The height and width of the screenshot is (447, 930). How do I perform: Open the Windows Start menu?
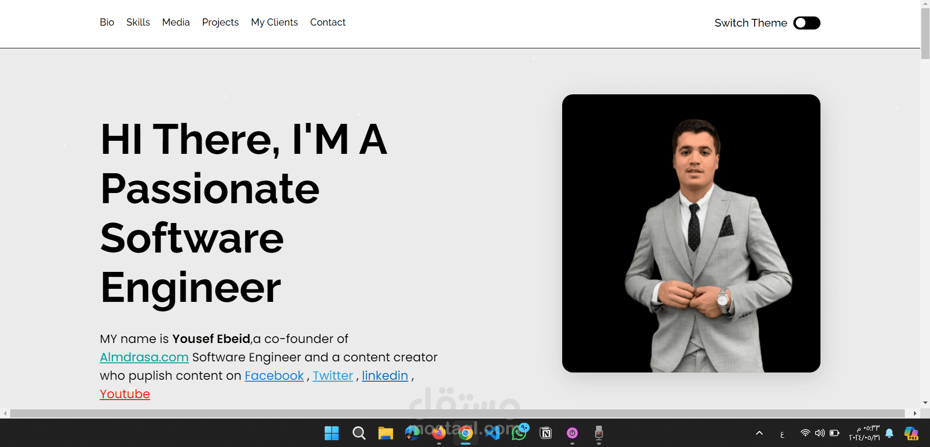pyautogui.click(x=331, y=433)
